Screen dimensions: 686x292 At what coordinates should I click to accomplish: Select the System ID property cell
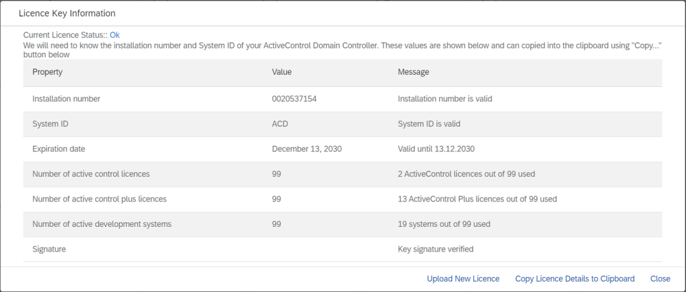point(50,123)
